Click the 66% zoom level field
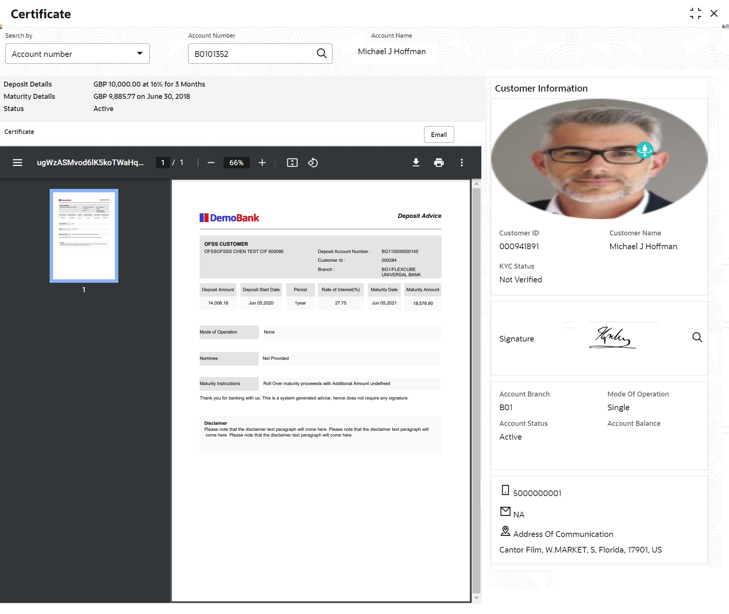The width and height of the screenshot is (729, 614). tap(236, 163)
